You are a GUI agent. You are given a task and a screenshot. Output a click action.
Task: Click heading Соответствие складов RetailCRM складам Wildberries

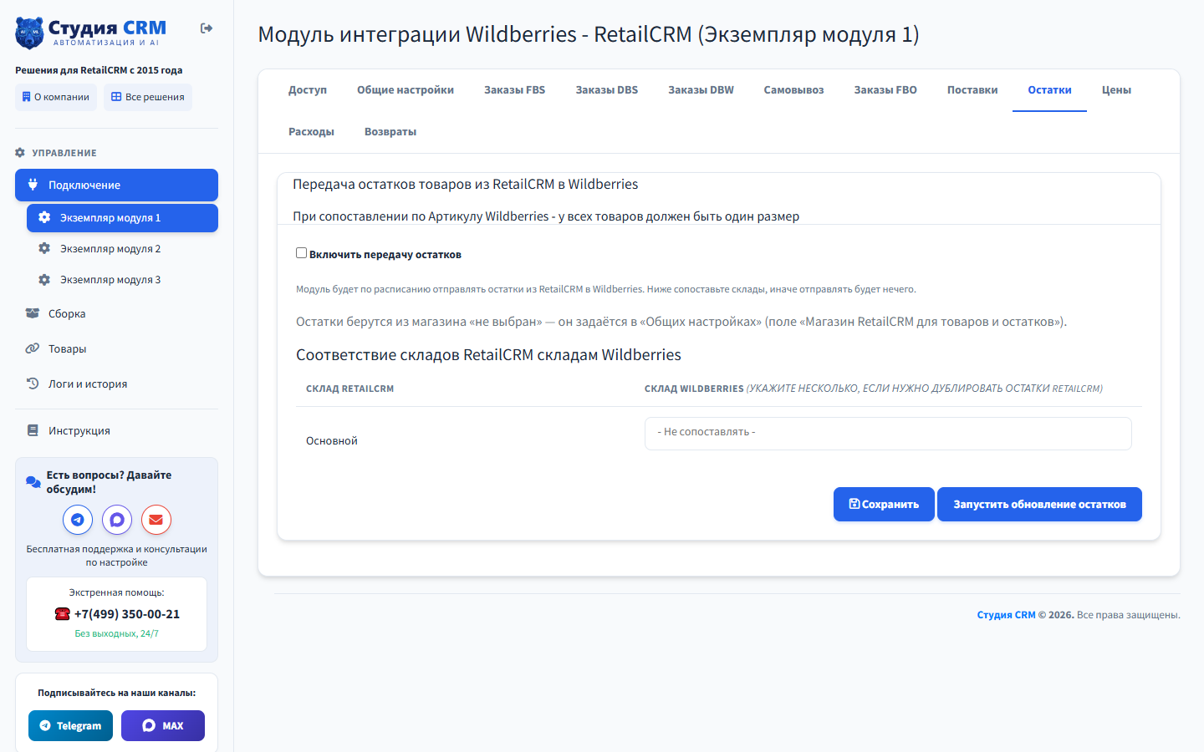point(488,355)
